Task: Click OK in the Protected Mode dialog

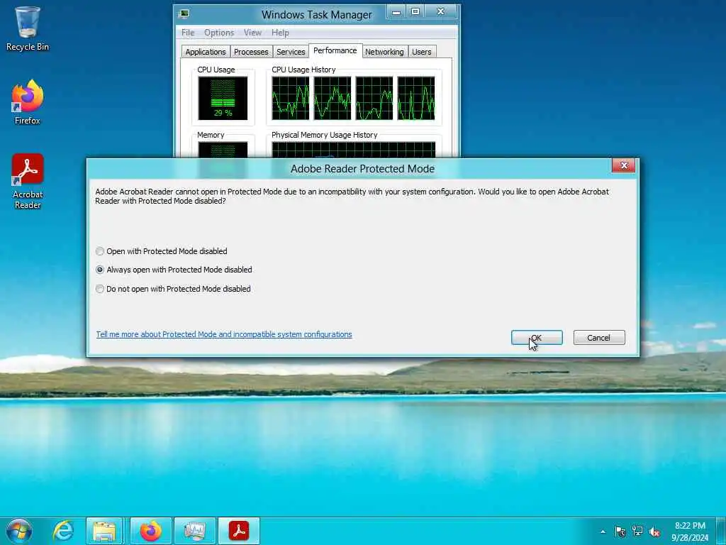Action: pyautogui.click(x=537, y=337)
